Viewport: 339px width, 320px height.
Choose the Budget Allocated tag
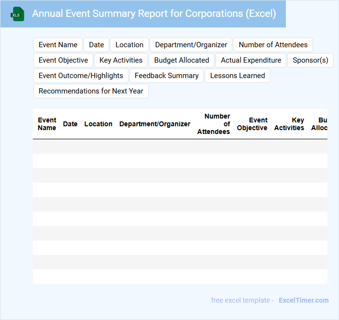[182, 60]
